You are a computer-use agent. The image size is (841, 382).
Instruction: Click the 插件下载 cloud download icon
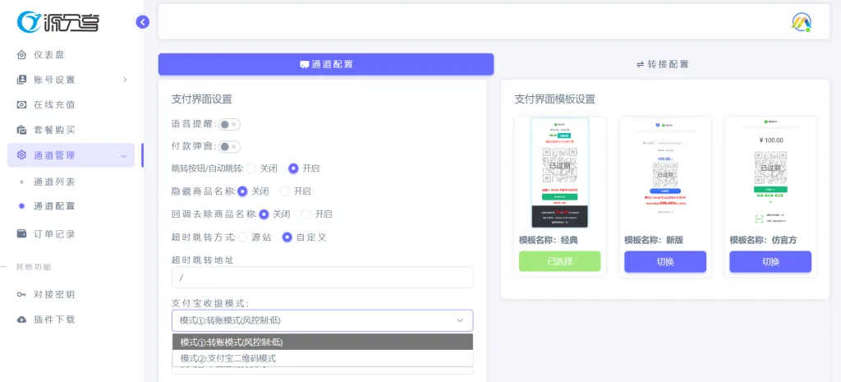coord(22,320)
